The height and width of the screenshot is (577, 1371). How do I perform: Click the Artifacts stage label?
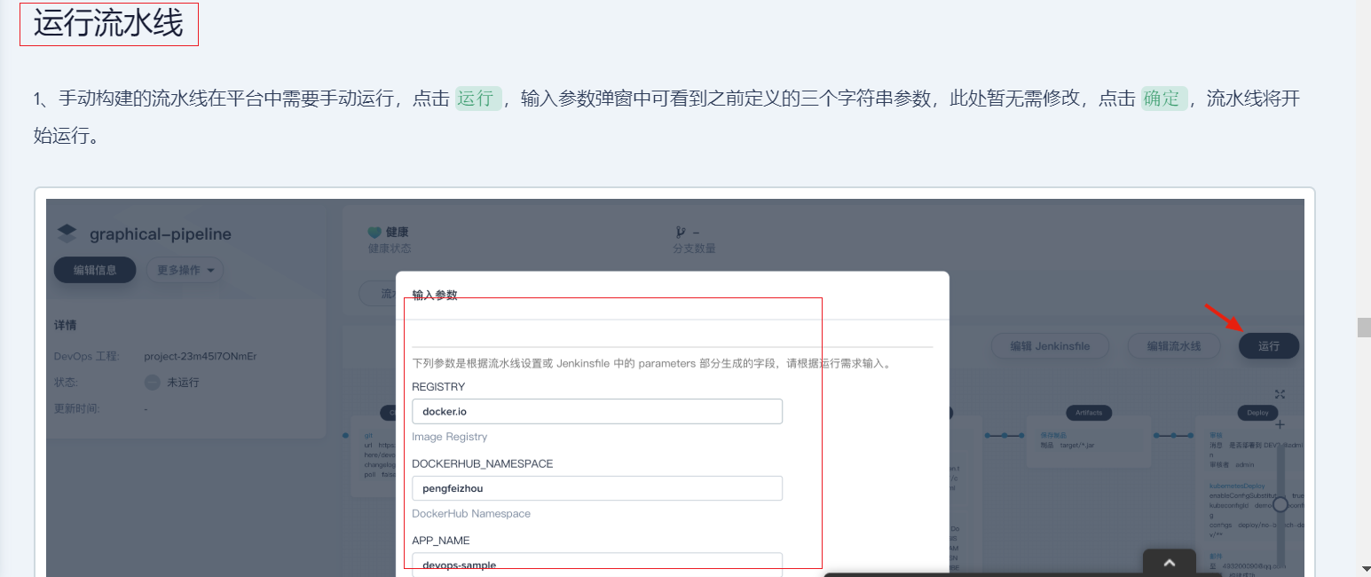click(1089, 413)
